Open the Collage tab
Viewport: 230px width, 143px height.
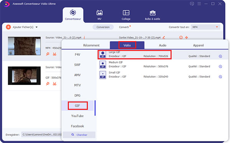[126, 15]
